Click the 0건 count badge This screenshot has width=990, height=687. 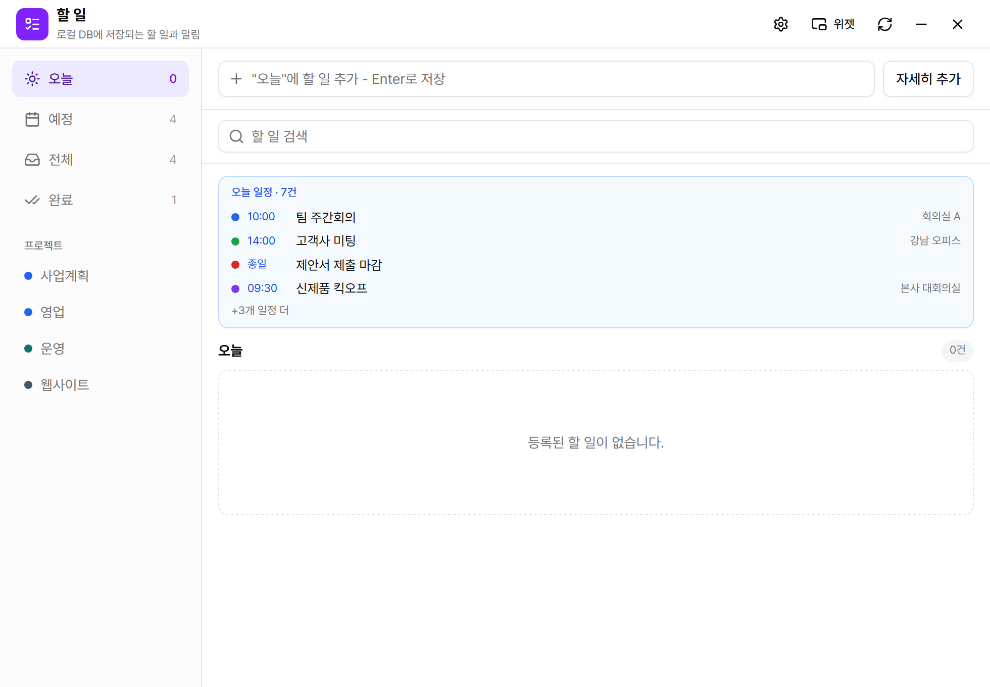pos(957,350)
